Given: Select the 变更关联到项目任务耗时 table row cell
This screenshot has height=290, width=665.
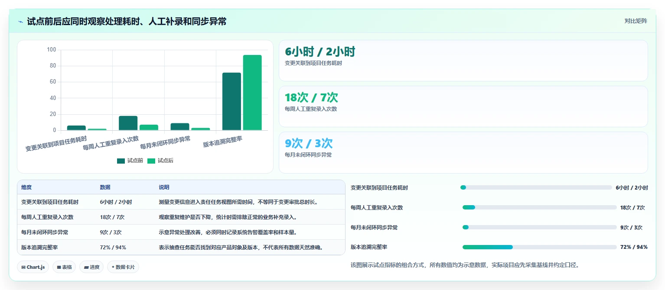Looking at the screenshot, I should pyautogui.click(x=50, y=202).
